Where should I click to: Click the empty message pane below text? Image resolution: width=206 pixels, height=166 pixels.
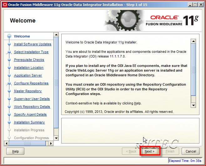130,131
